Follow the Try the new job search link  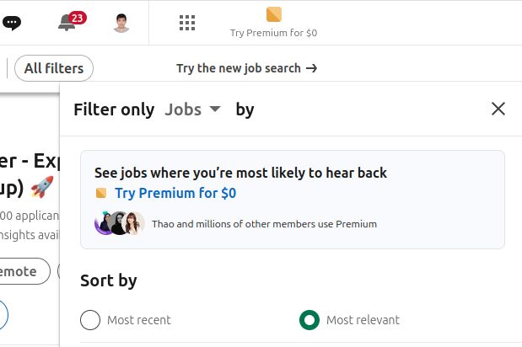pyautogui.click(x=246, y=68)
